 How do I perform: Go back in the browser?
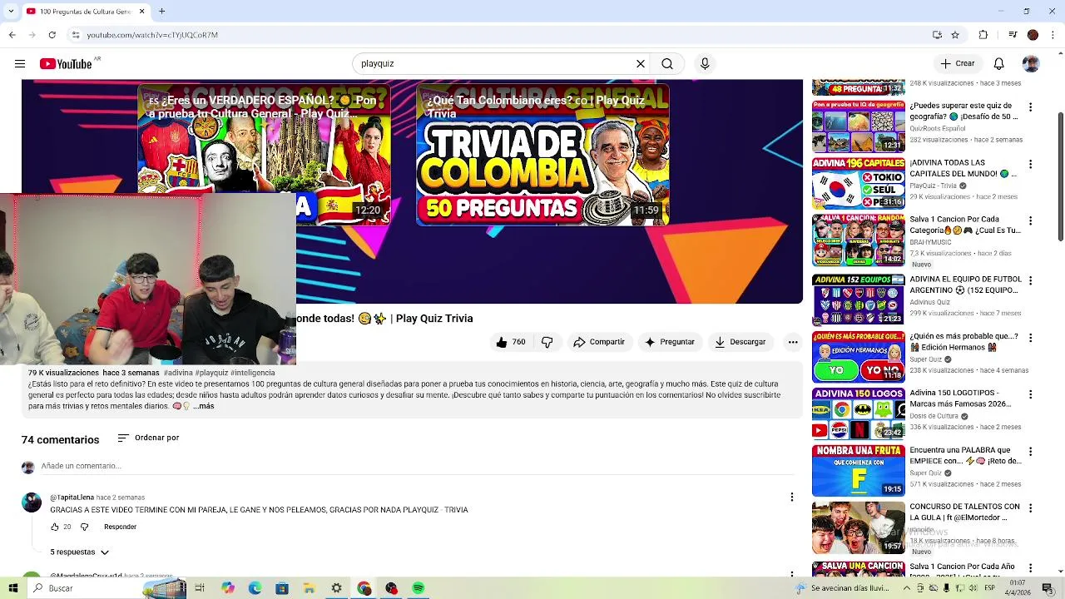click(12, 35)
